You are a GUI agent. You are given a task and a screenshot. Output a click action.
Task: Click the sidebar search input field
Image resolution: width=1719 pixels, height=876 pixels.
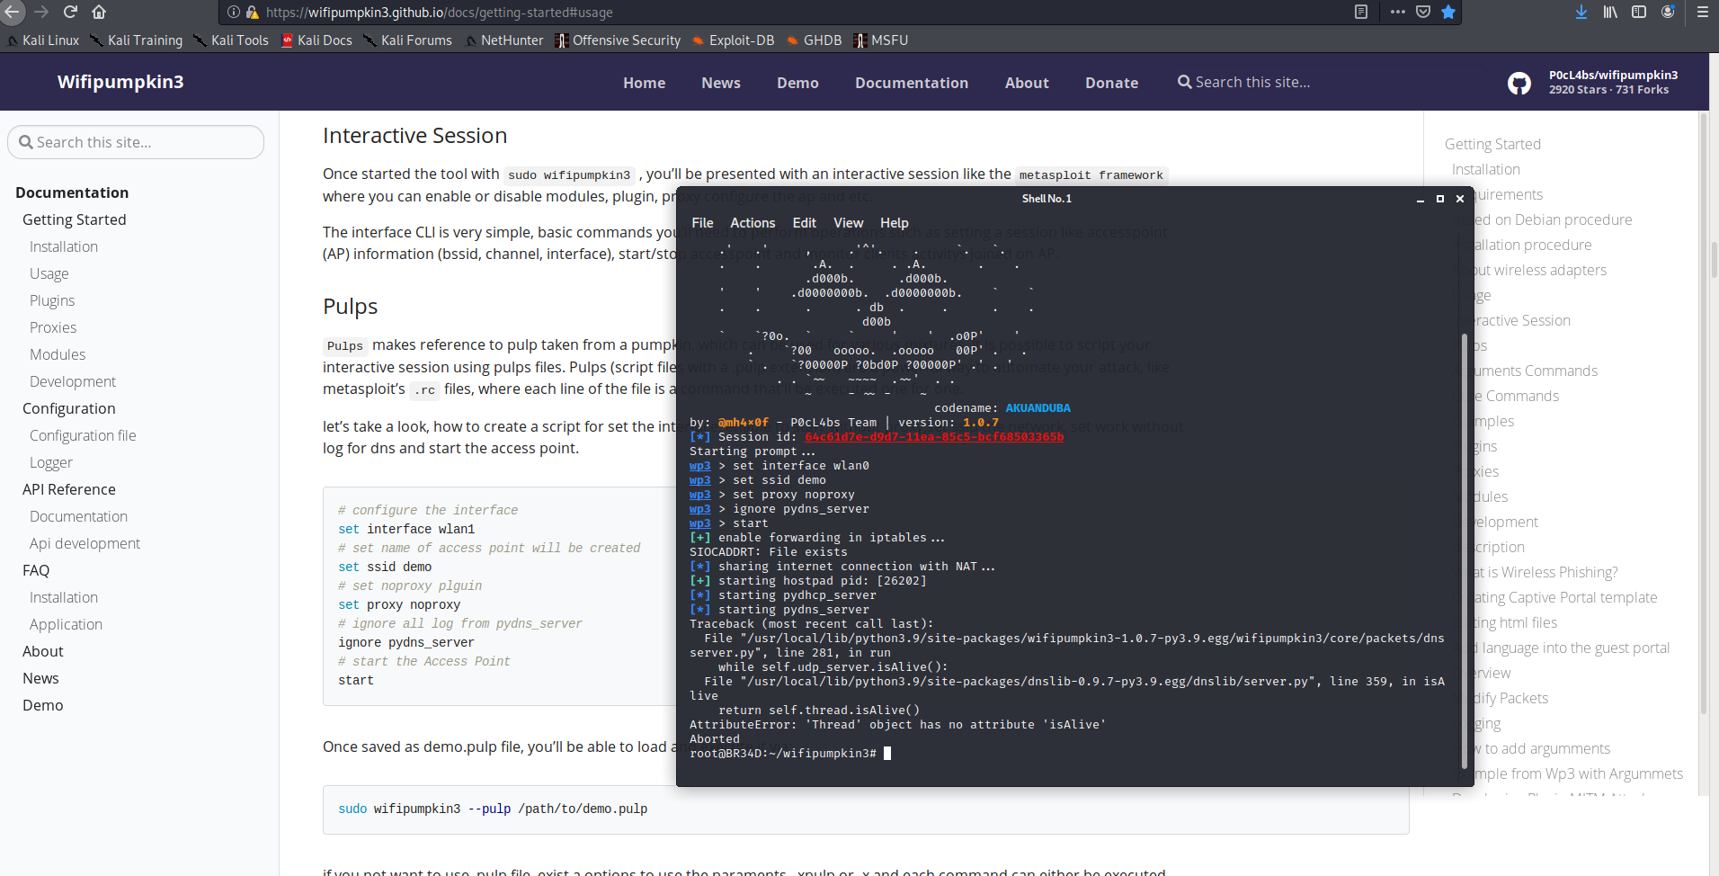136,142
